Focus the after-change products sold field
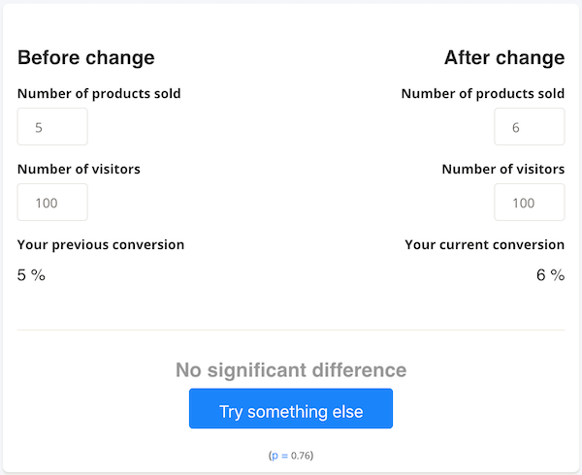 [529, 127]
